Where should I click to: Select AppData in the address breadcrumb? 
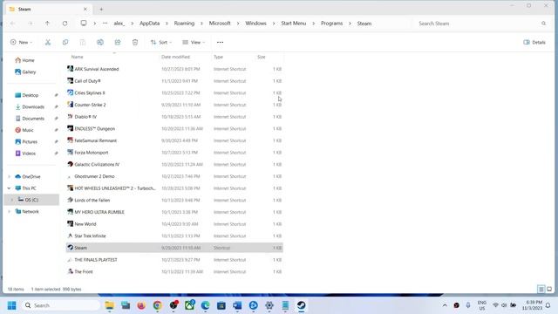pos(149,24)
